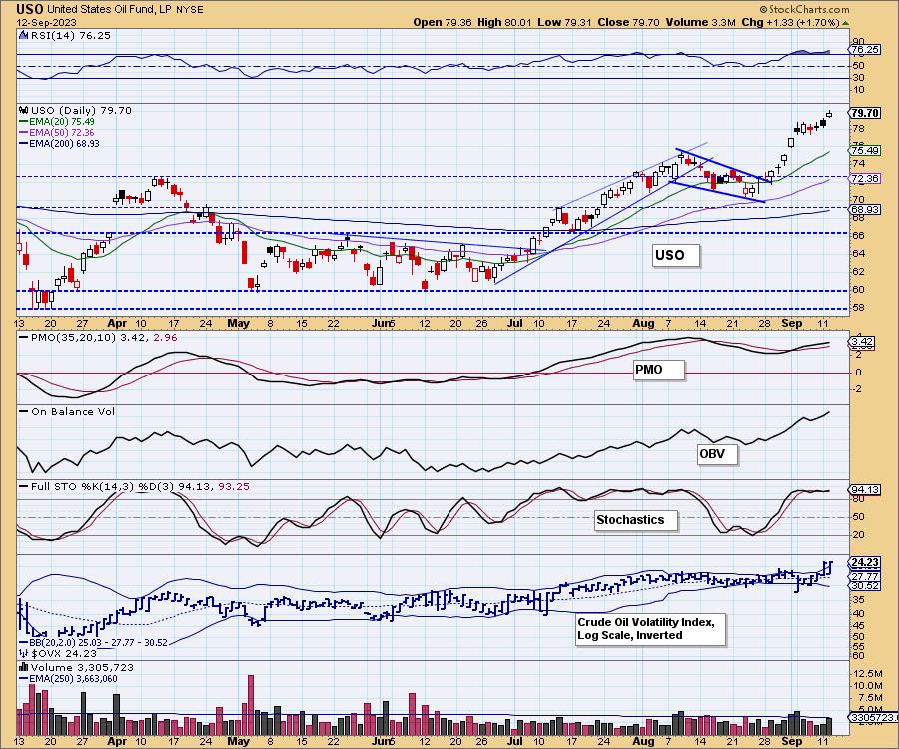
Task: Click the 3.42 PMO right-axis tag
Action: [862, 341]
